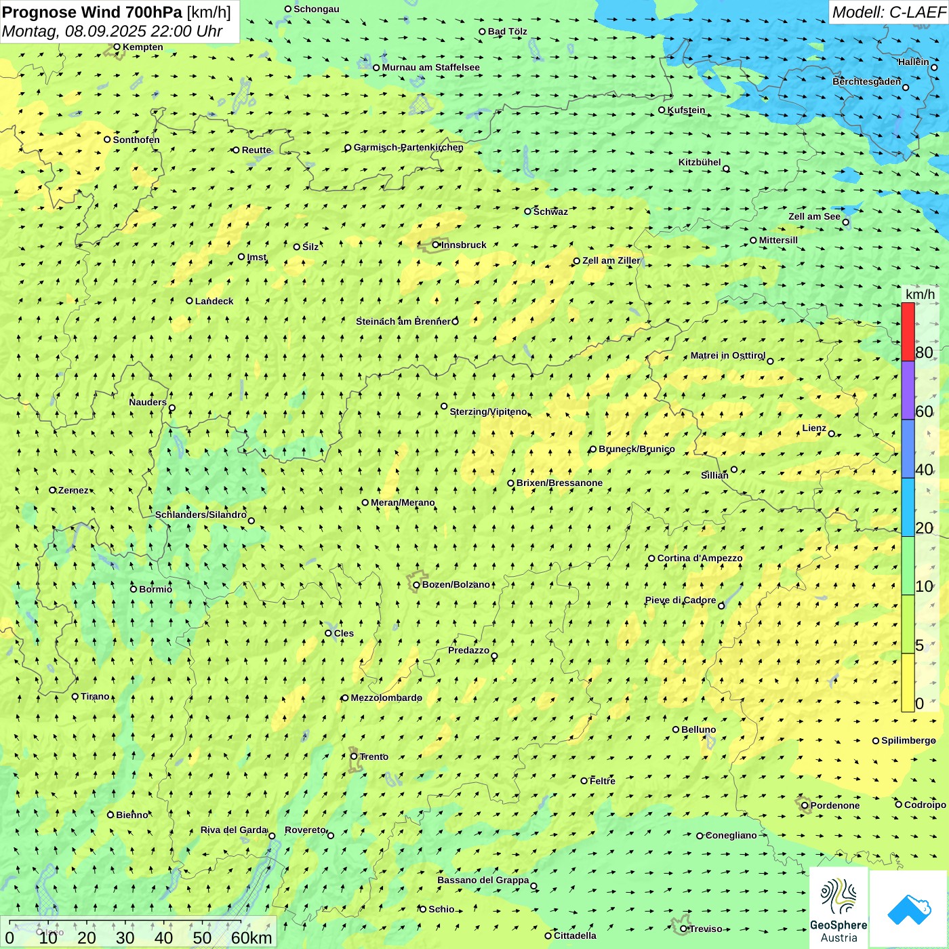949x949 pixels.
Task: Click the 'Nauders' label
Action: pyautogui.click(x=148, y=402)
